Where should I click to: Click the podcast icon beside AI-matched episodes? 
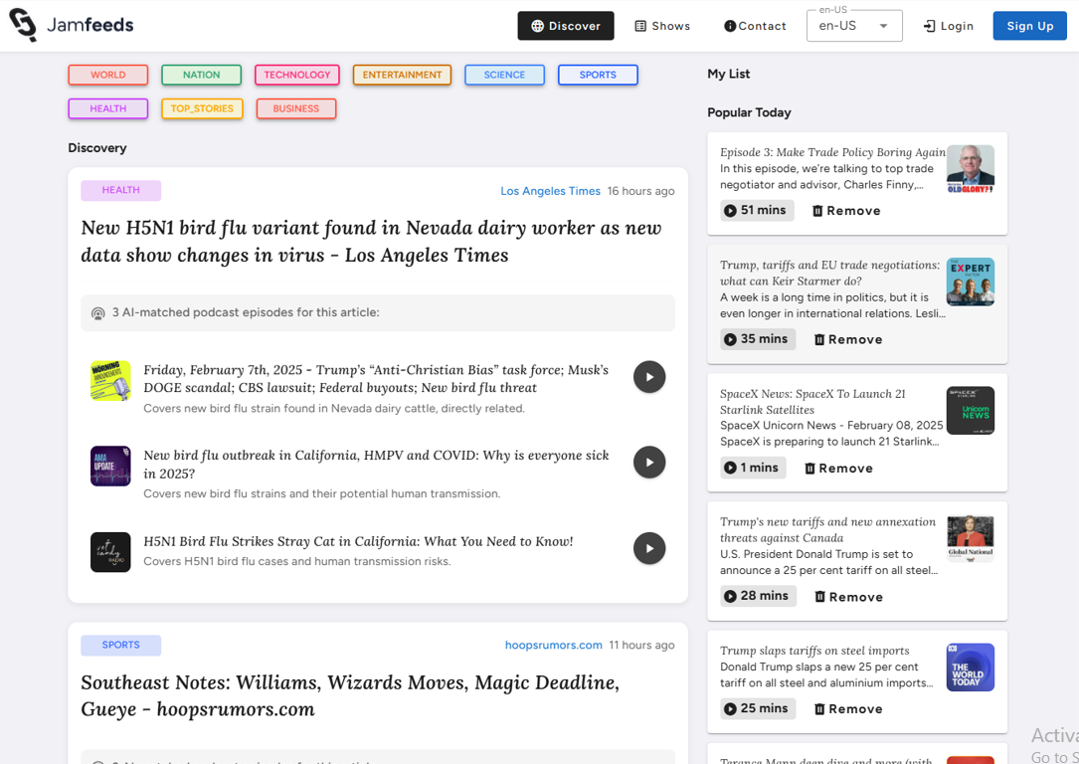tap(98, 313)
